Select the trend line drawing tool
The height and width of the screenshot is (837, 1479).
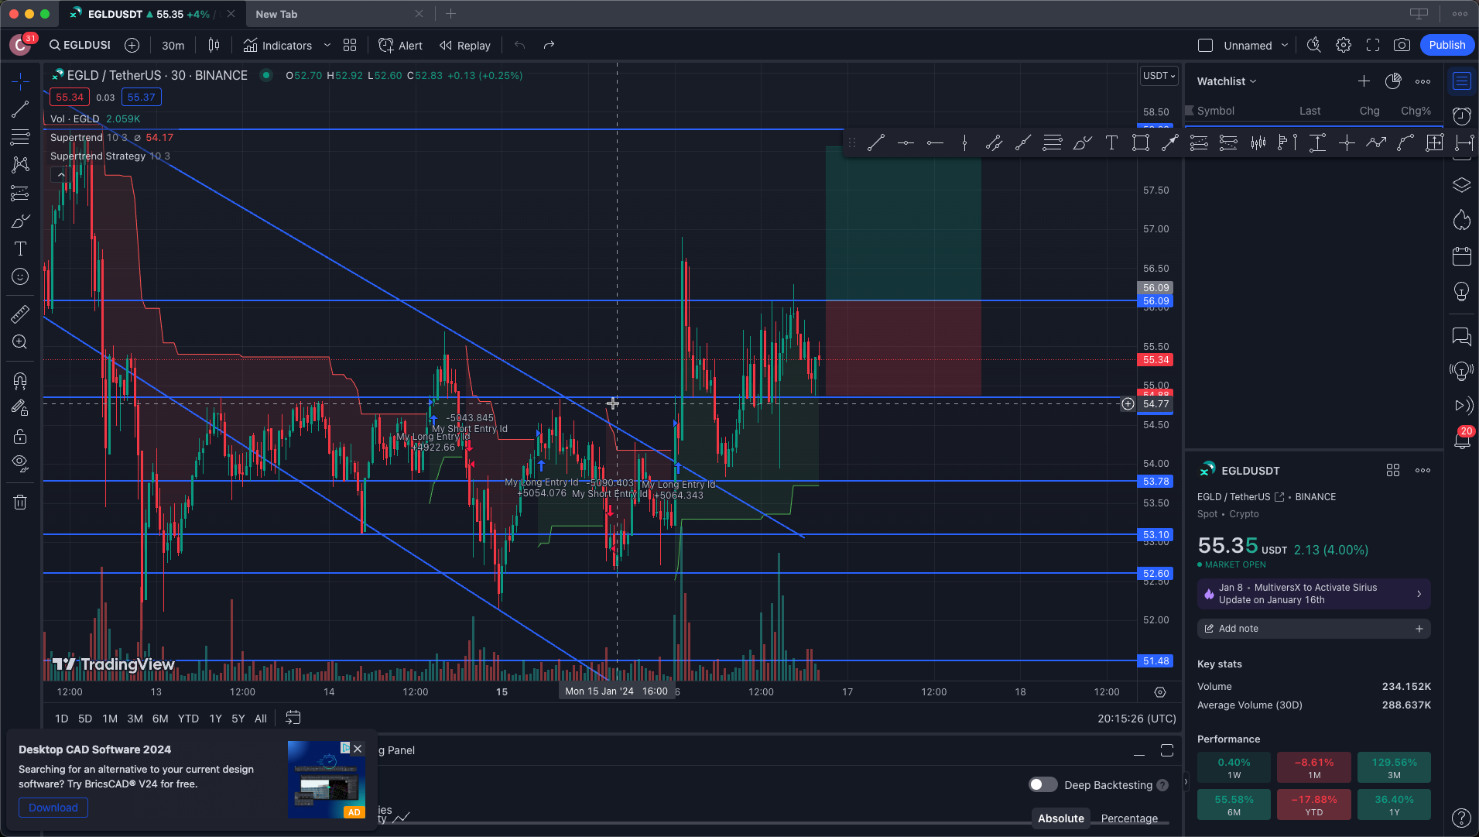20,109
